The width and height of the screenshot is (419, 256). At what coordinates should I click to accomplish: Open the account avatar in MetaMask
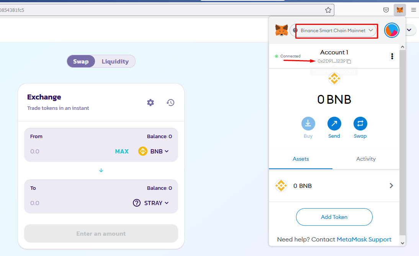[x=392, y=30]
